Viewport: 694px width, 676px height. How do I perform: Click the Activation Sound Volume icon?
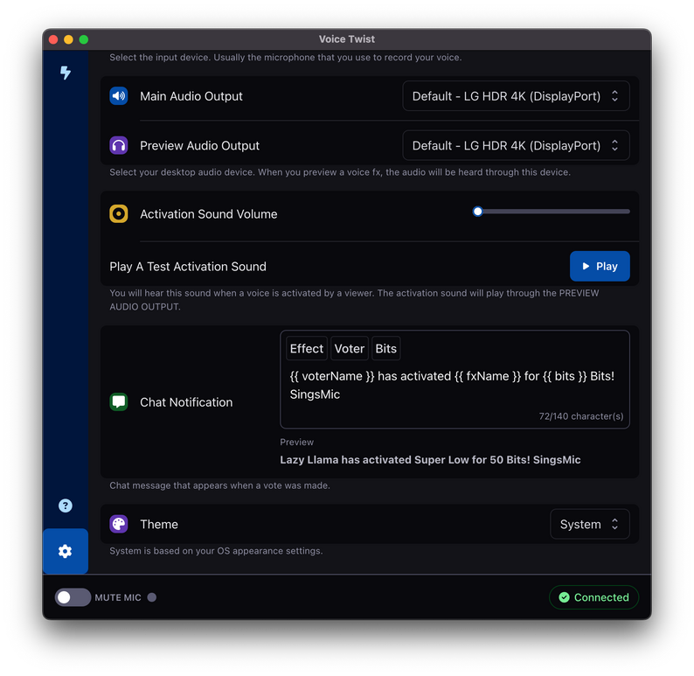[x=119, y=214]
